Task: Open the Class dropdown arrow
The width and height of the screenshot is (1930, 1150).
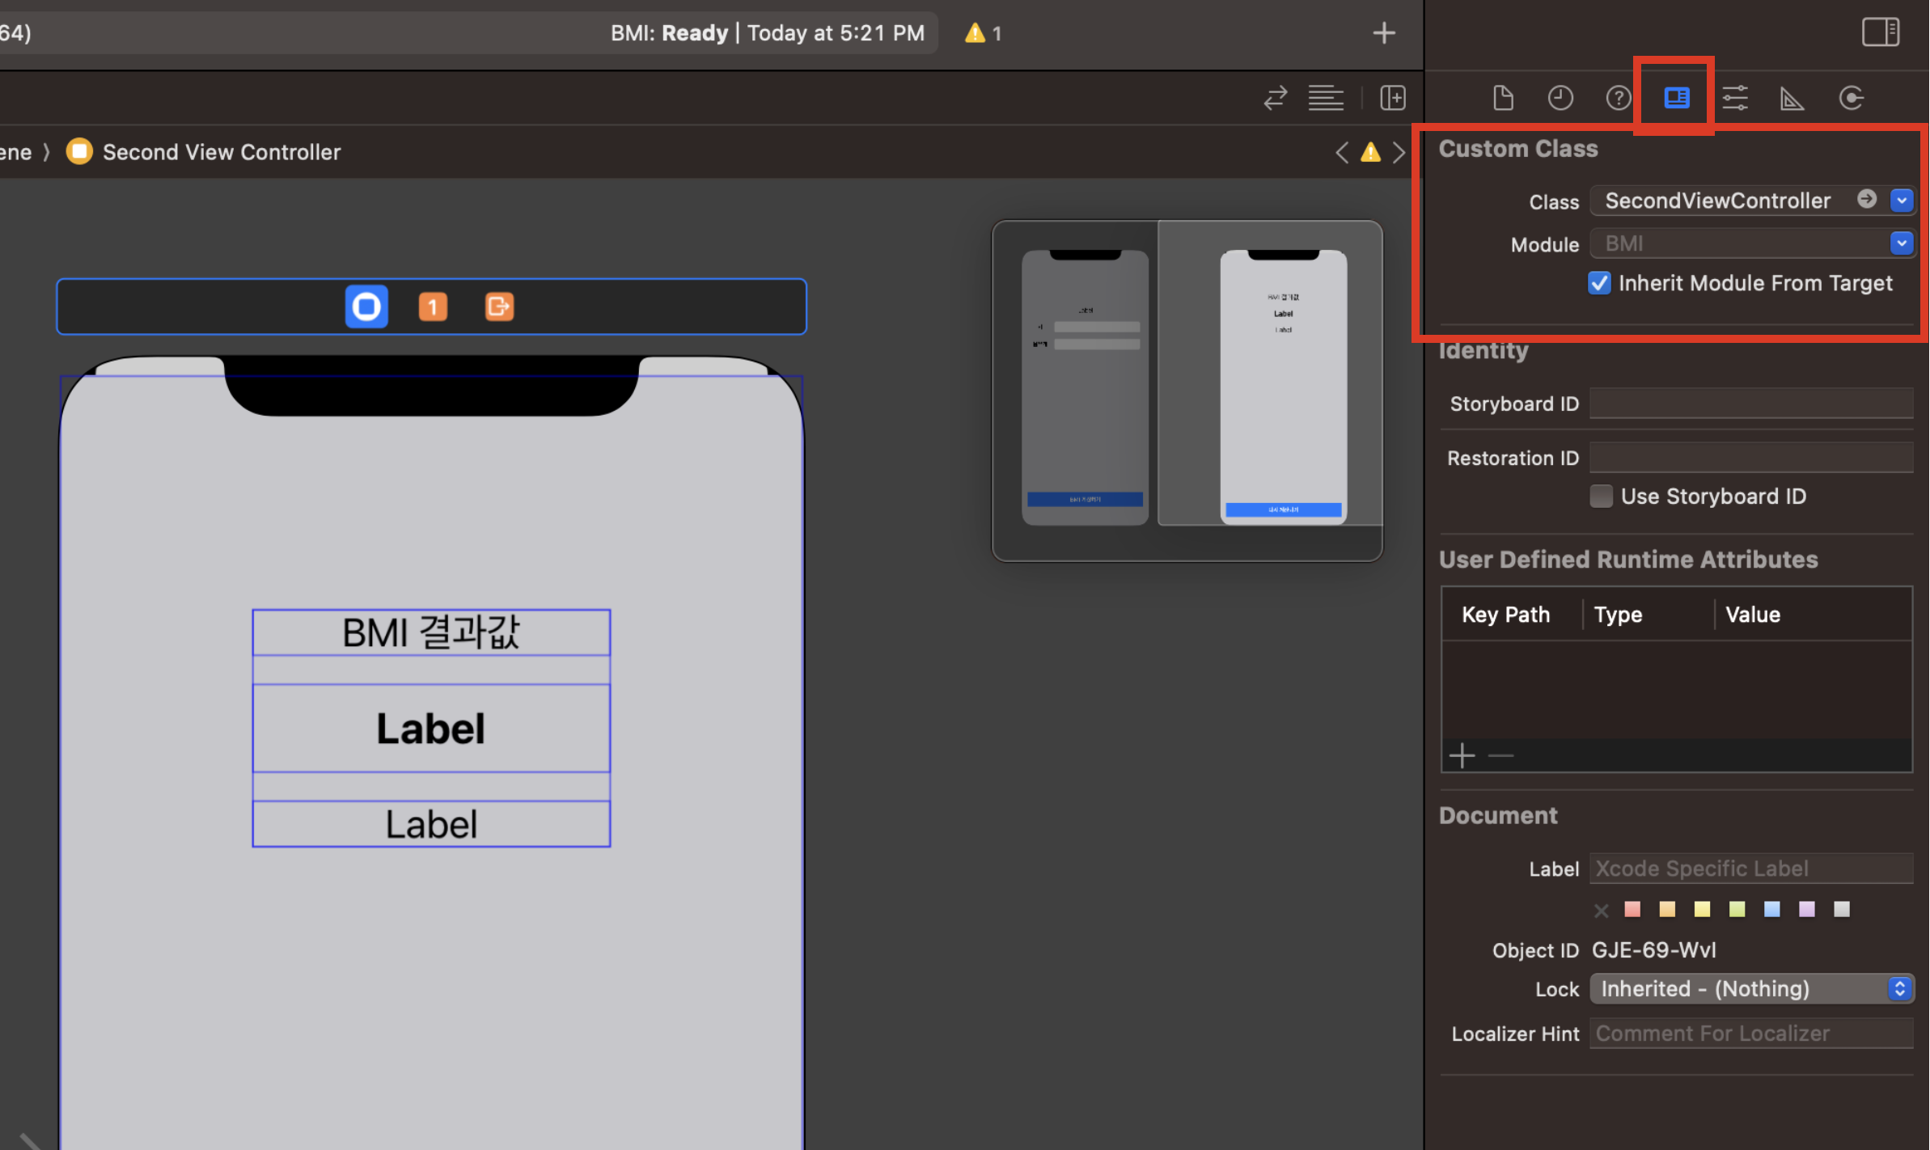Action: click(1902, 200)
